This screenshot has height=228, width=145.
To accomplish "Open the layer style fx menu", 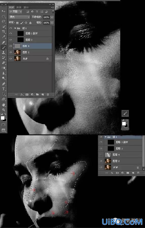I will [x=22, y=94].
